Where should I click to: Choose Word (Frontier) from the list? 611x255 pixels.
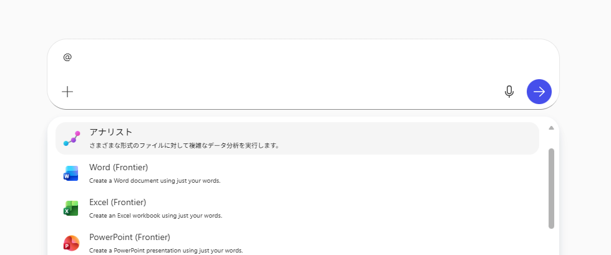(119, 167)
